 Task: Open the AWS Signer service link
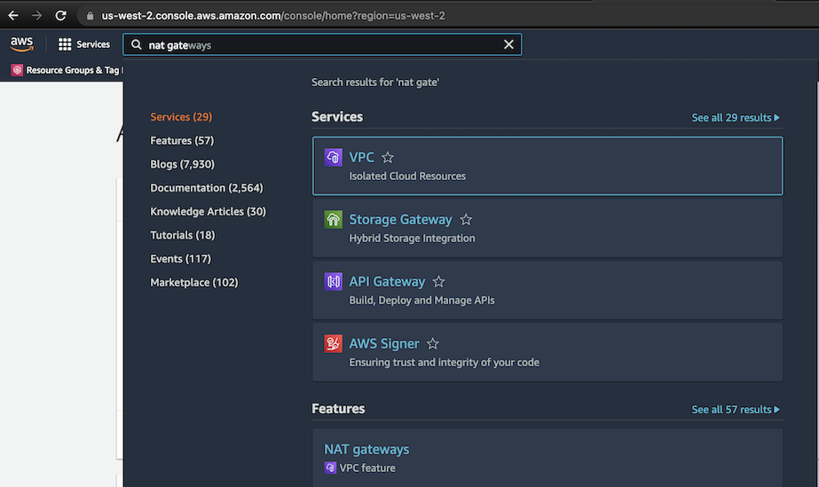[x=384, y=344]
